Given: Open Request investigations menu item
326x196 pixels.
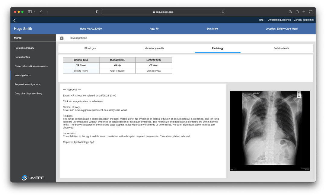Looking at the screenshot, I should click(x=27, y=84).
